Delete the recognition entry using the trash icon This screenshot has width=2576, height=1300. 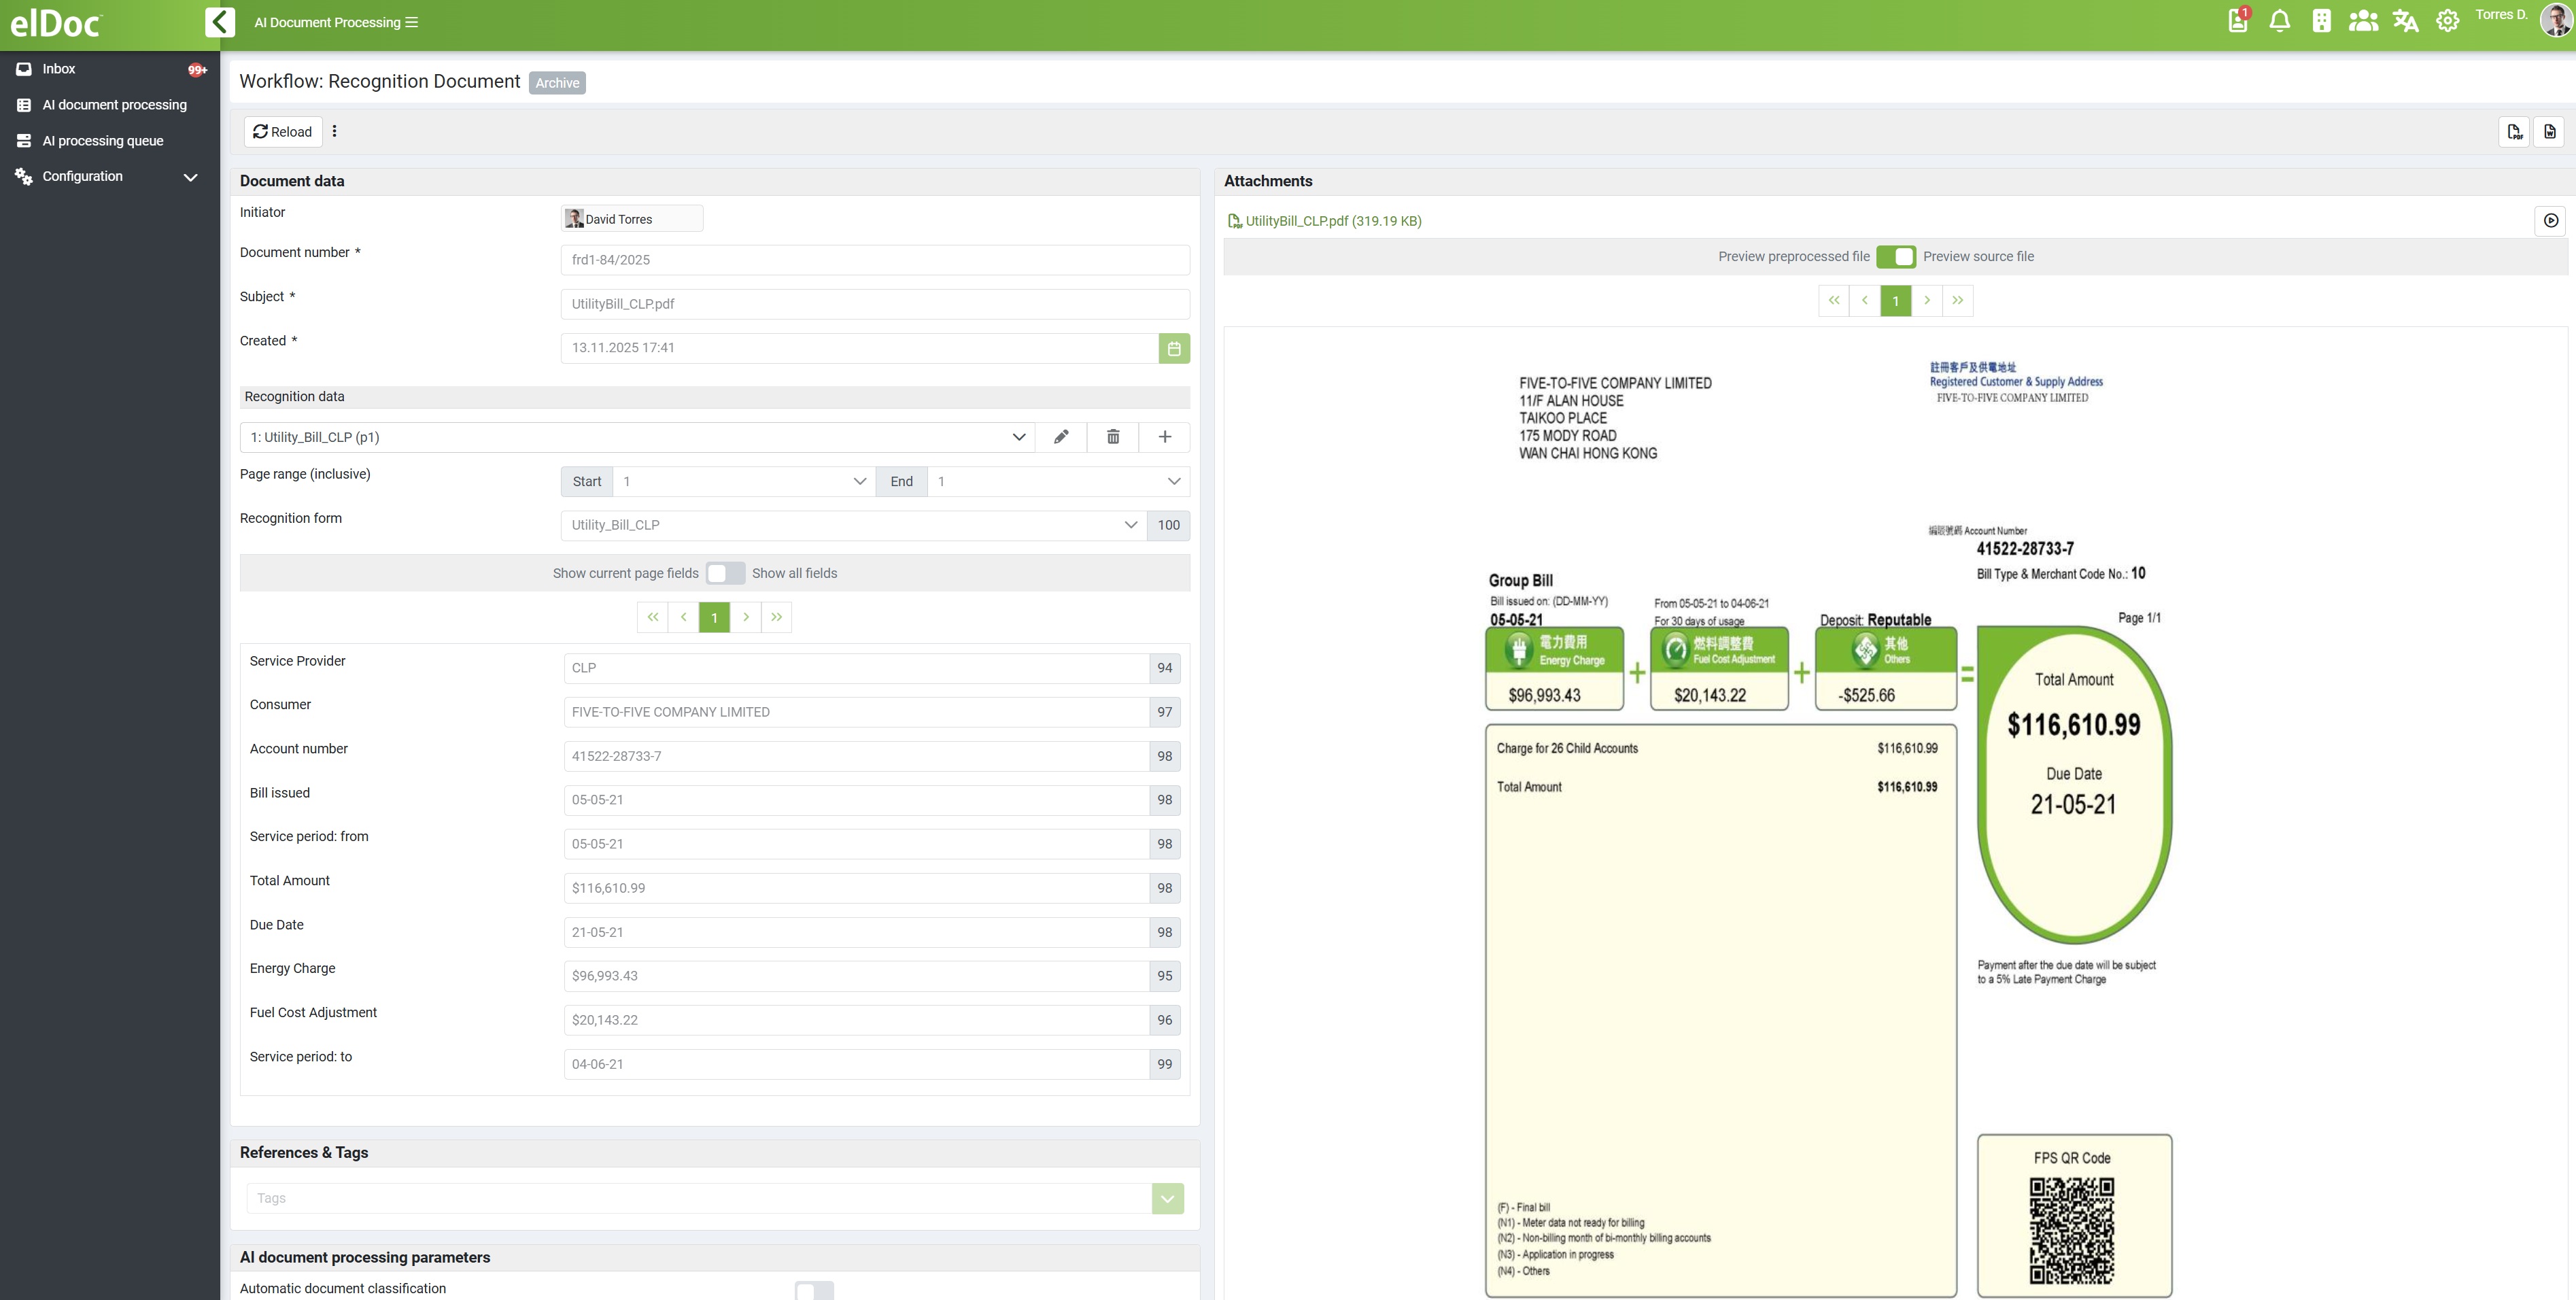1112,437
